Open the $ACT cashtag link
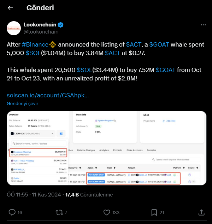 point(134,45)
